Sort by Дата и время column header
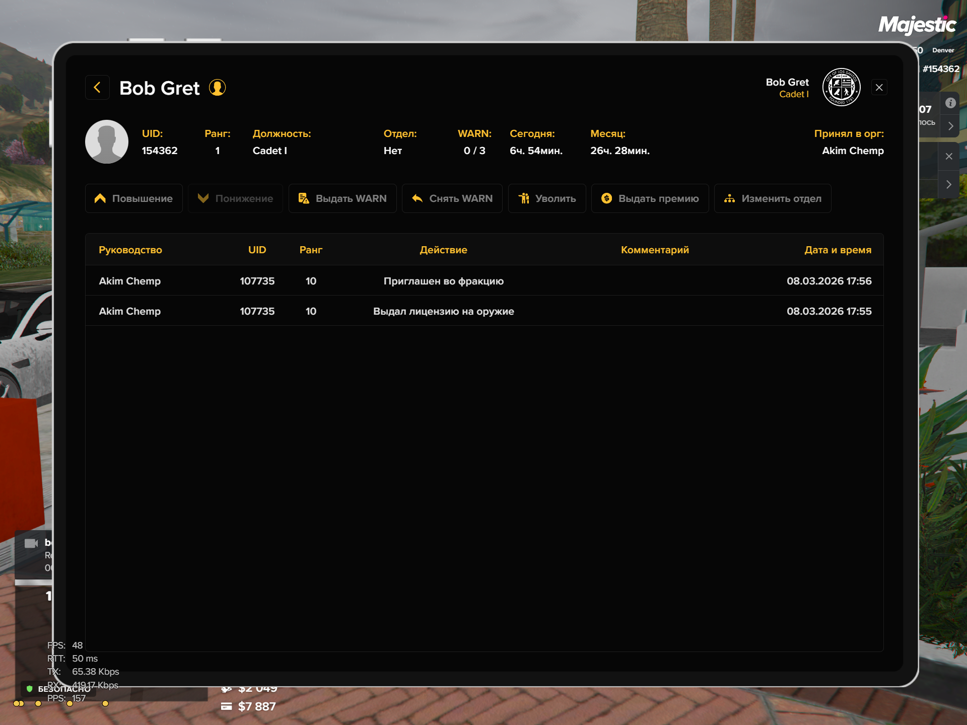 [838, 250]
